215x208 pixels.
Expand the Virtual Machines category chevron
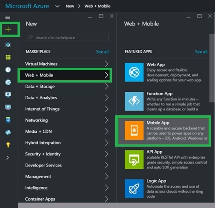pos(107,64)
